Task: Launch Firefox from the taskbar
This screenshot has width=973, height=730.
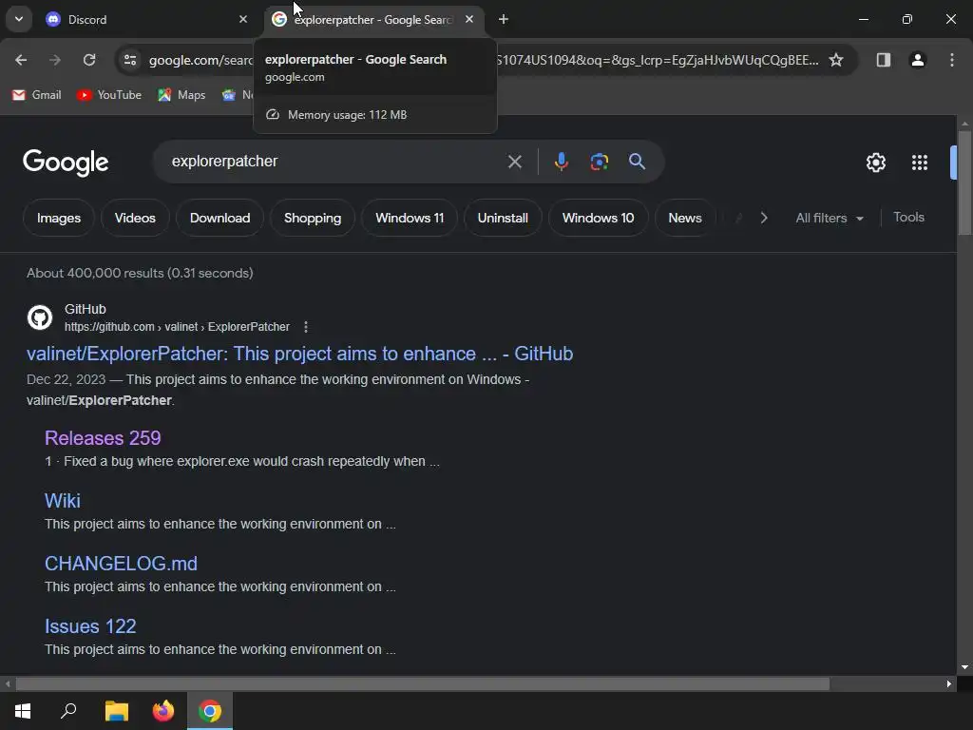Action: click(x=163, y=711)
